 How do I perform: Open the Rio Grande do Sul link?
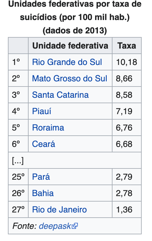(x=67, y=62)
